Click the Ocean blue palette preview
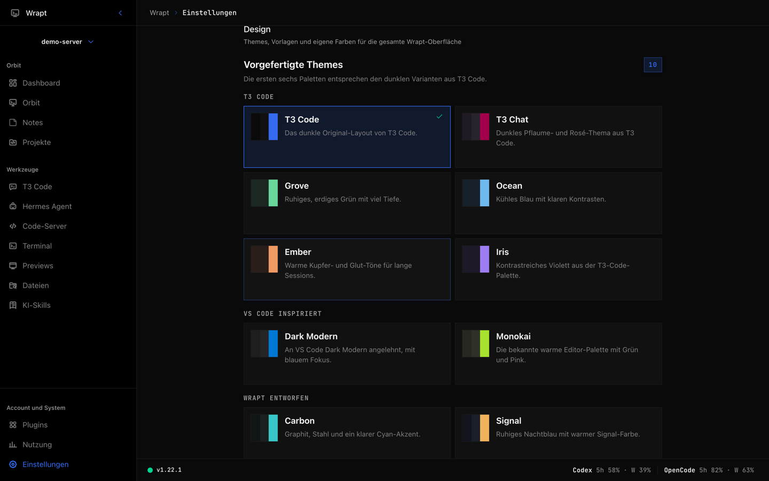 tap(476, 193)
